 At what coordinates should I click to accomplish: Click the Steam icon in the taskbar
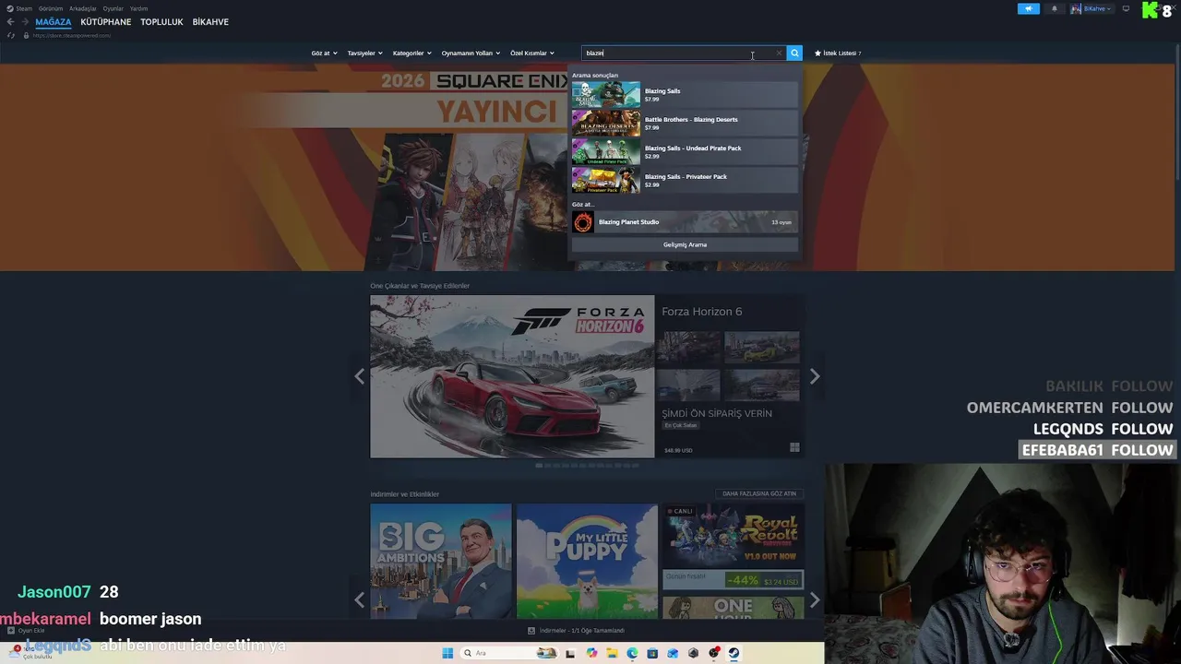(x=734, y=653)
